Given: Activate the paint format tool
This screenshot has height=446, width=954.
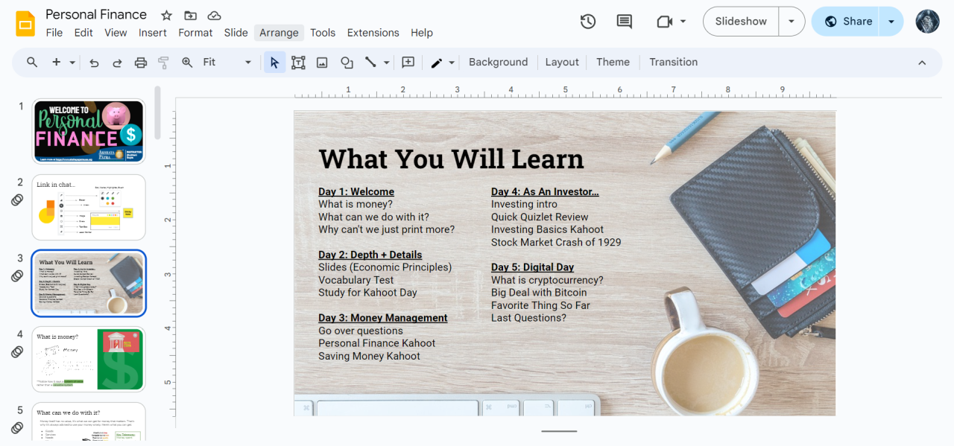Looking at the screenshot, I should pyautogui.click(x=164, y=63).
